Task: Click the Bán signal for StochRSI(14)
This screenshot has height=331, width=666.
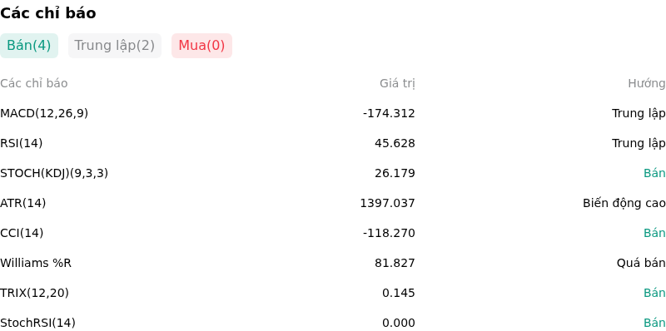Action: tap(654, 323)
